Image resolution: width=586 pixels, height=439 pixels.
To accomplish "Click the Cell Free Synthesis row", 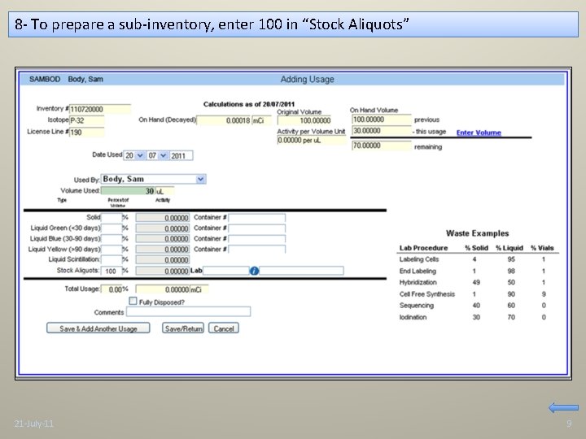I will (477, 294).
